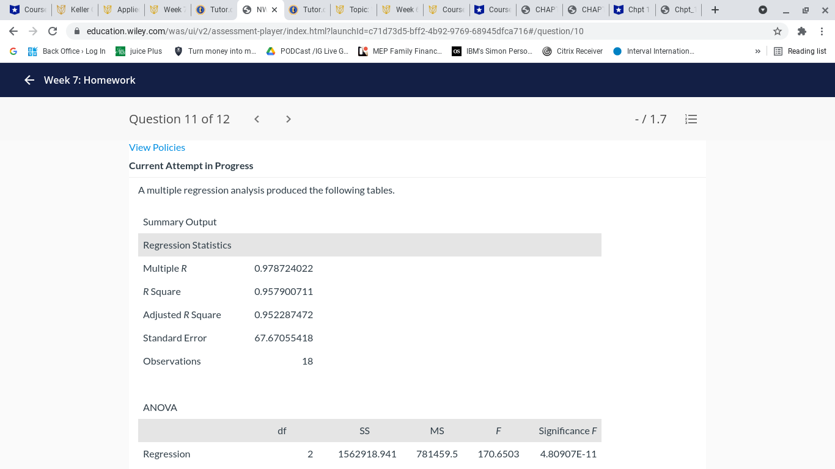Select the MS value 781459.5
The image size is (835, 469).
pos(437,454)
